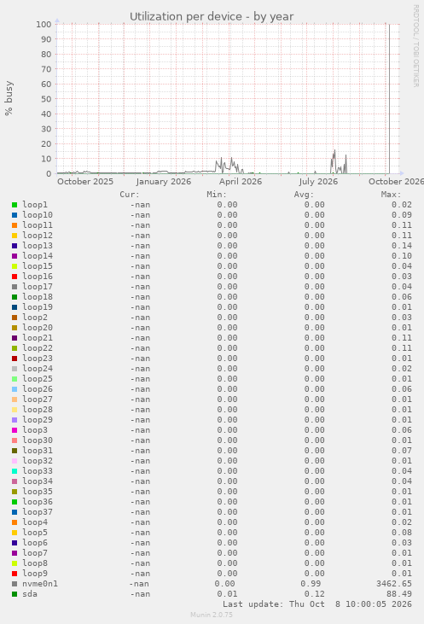Click the 'loop22' legend label
This screenshot has height=624, width=424.
(x=38, y=348)
